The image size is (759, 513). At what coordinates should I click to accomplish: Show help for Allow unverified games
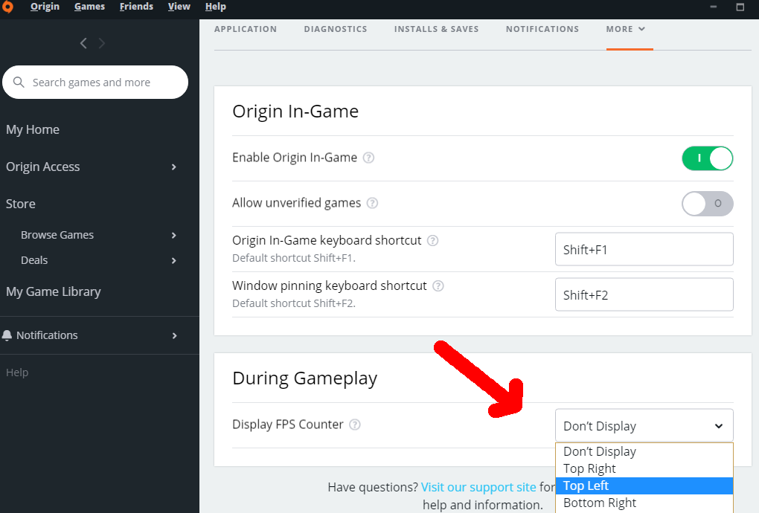tap(372, 203)
